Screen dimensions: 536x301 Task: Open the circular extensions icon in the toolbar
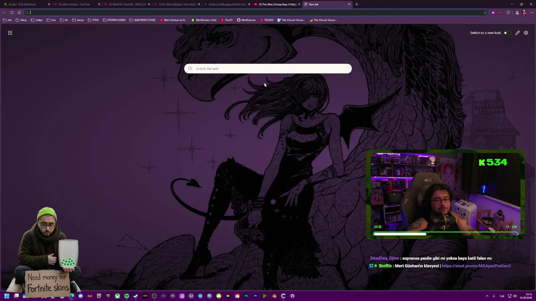point(508,13)
